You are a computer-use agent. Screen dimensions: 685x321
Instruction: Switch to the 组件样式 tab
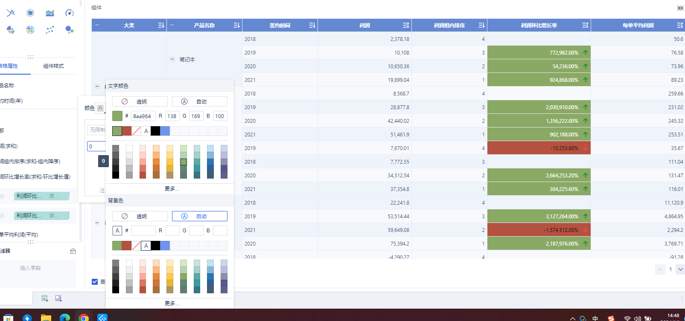coord(53,66)
